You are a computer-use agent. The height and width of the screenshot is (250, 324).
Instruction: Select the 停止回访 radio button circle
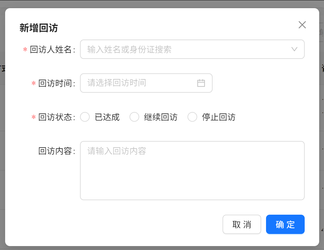tap(192, 117)
